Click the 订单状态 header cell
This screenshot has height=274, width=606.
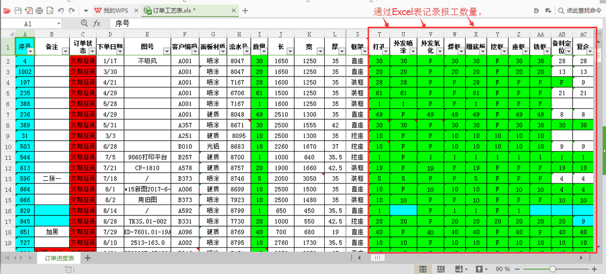tap(83, 47)
